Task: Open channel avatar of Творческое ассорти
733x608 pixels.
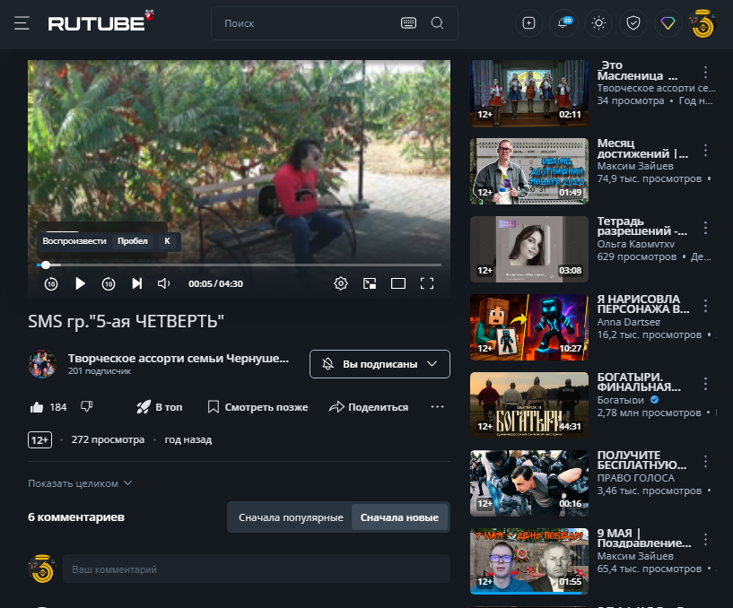Action: coord(42,364)
